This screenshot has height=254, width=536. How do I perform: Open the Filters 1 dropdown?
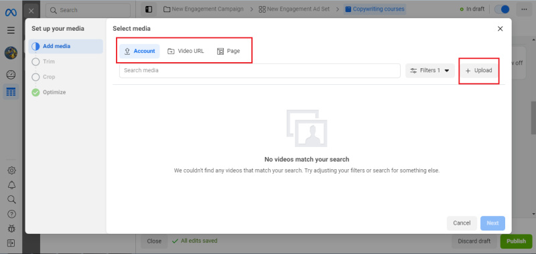(x=430, y=71)
